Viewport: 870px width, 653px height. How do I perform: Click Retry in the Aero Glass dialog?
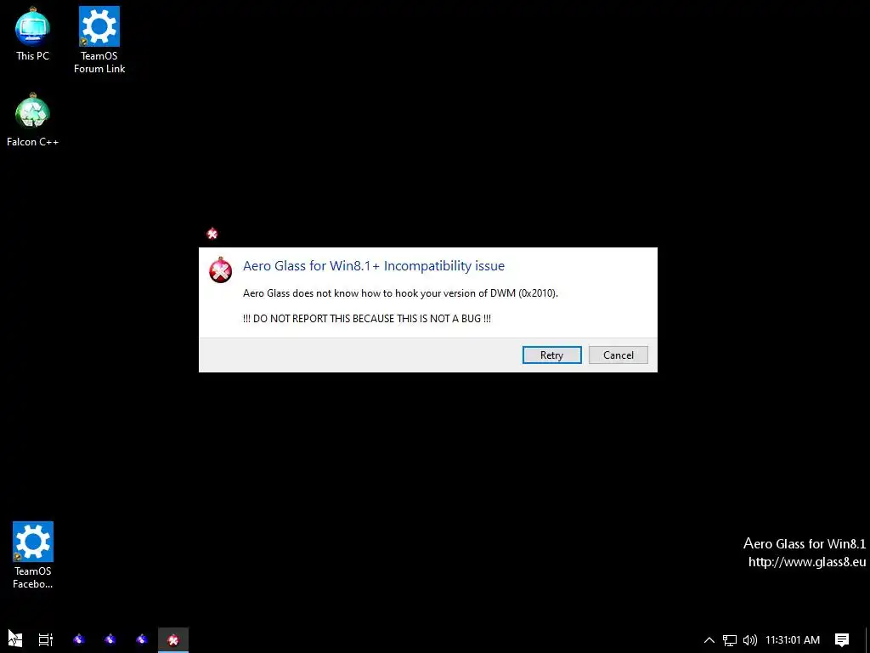point(551,355)
